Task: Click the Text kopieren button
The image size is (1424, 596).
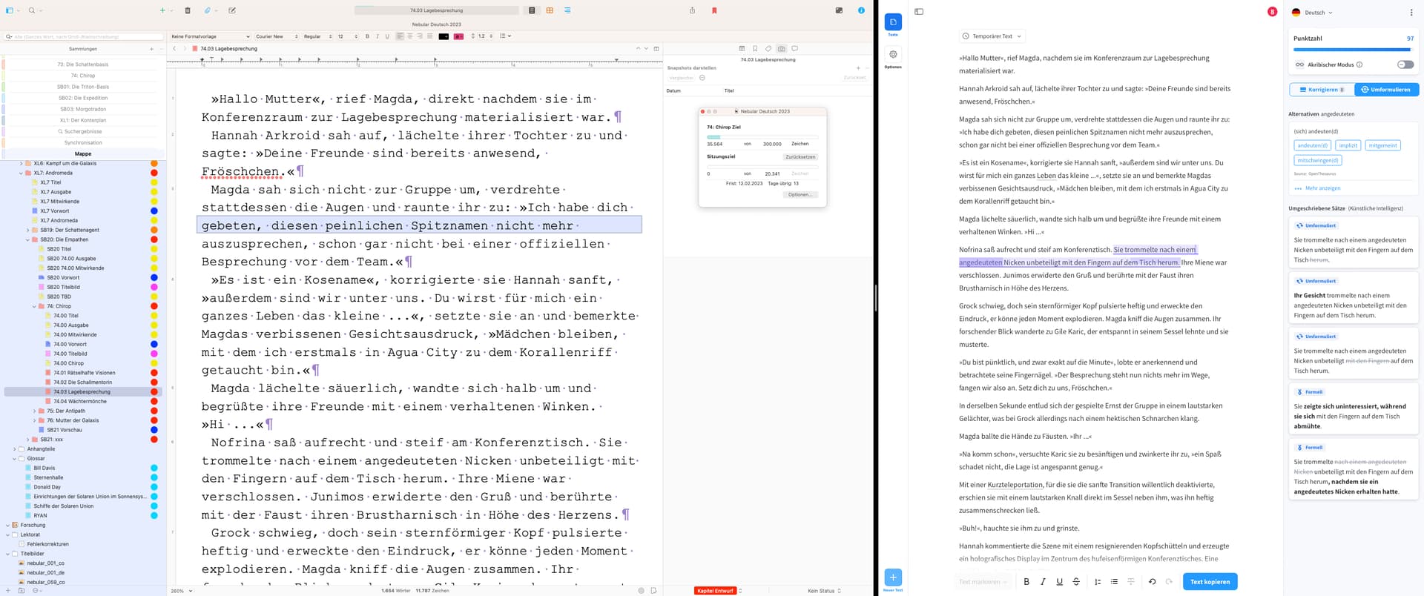Action: (1210, 582)
